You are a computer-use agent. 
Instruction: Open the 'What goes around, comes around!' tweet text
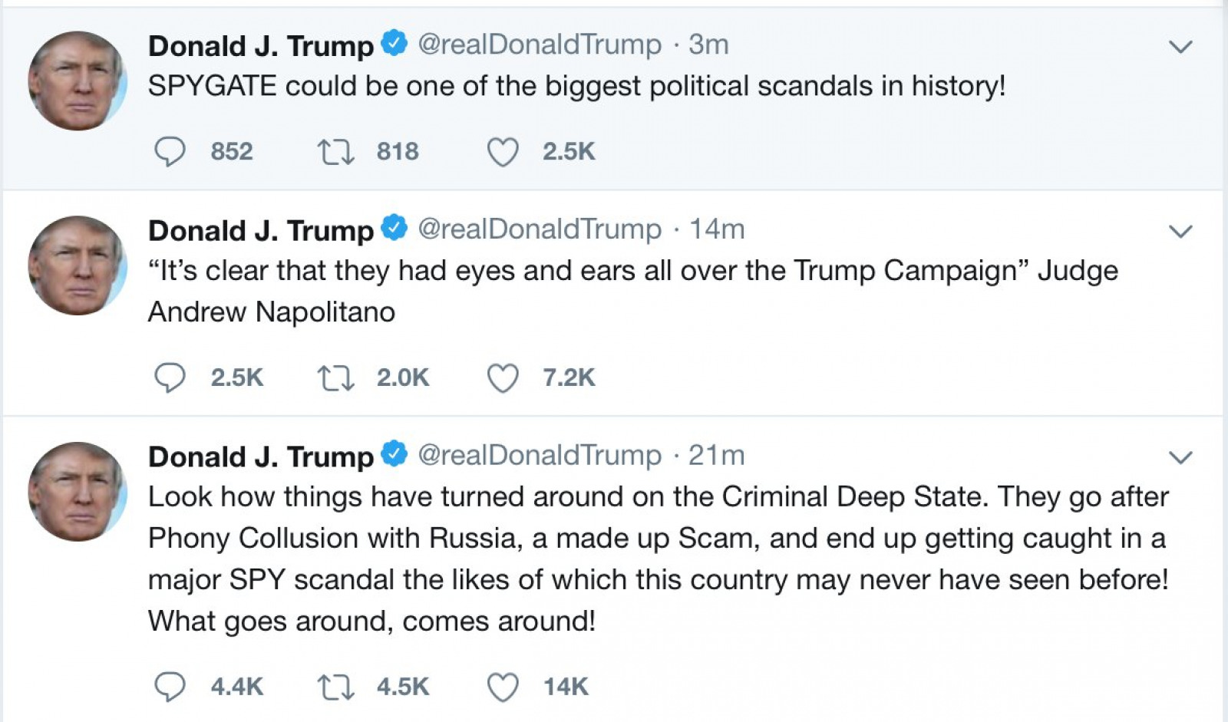(x=371, y=621)
